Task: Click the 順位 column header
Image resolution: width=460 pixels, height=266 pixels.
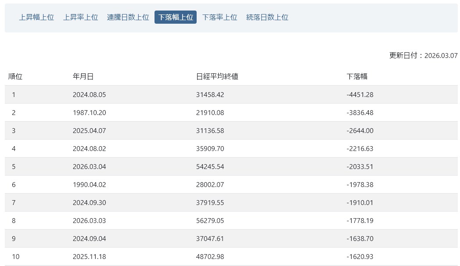Action: 15,76
